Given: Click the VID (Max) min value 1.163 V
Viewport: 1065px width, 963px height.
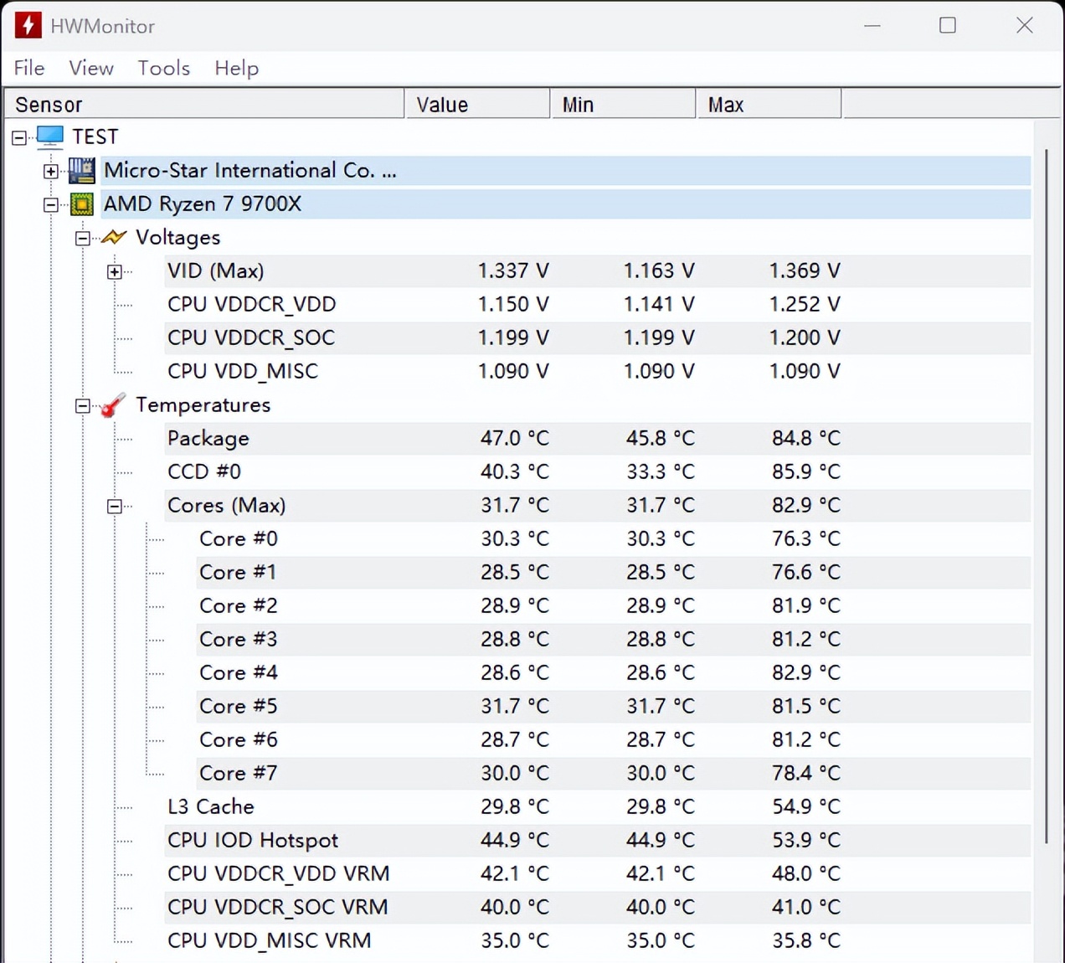Looking at the screenshot, I should [x=659, y=271].
